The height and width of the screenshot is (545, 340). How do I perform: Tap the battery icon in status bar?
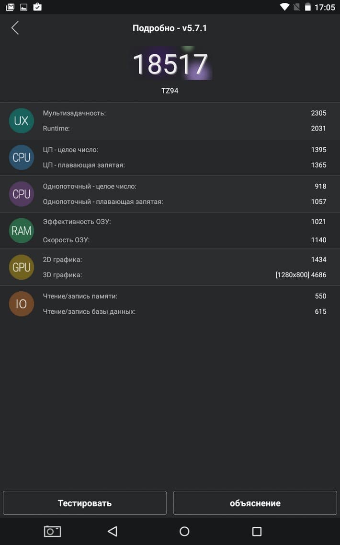tap(307, 7)
